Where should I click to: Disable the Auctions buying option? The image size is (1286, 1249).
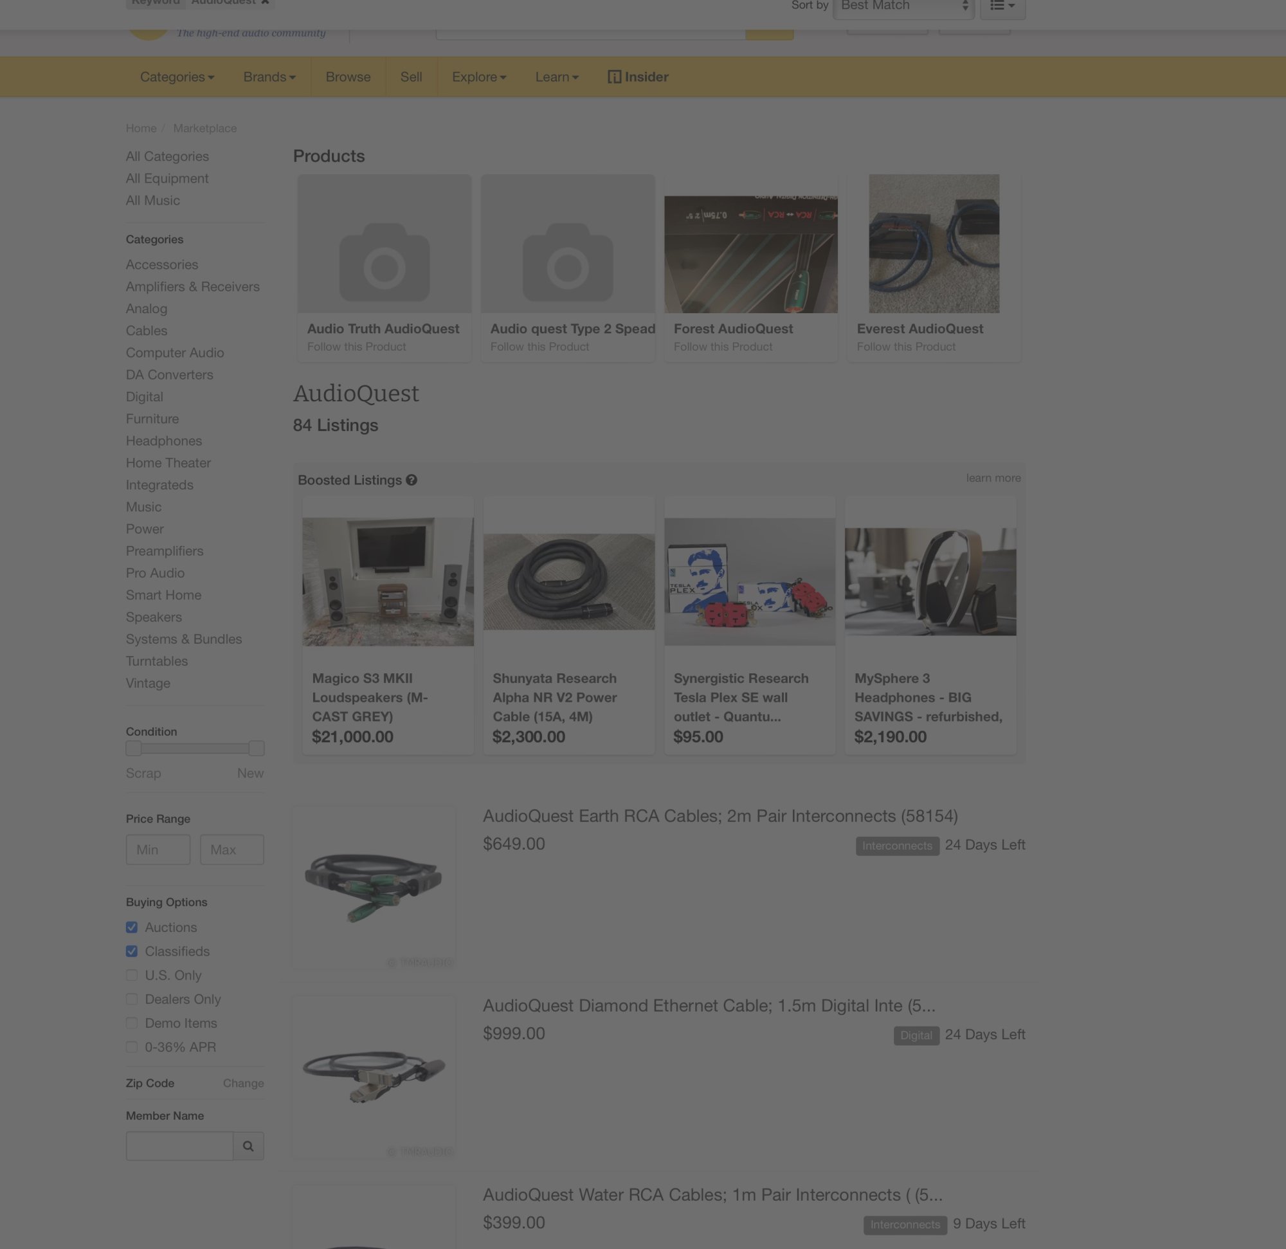[132, 927]
